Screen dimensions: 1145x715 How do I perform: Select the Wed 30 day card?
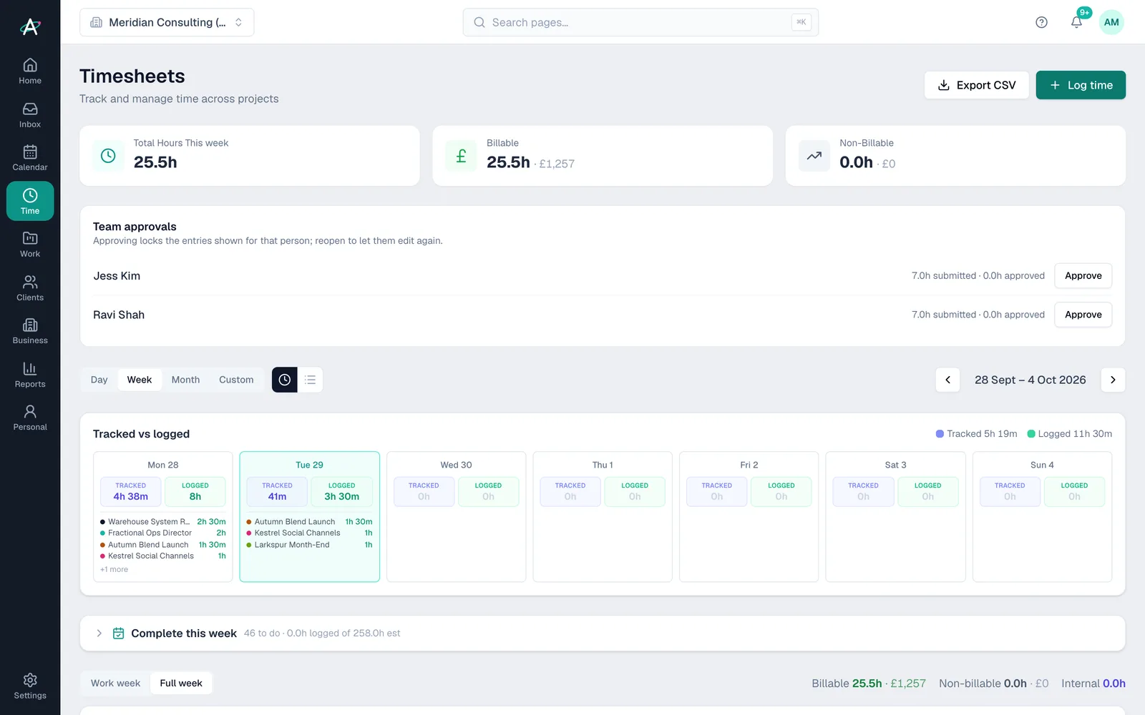456,516
